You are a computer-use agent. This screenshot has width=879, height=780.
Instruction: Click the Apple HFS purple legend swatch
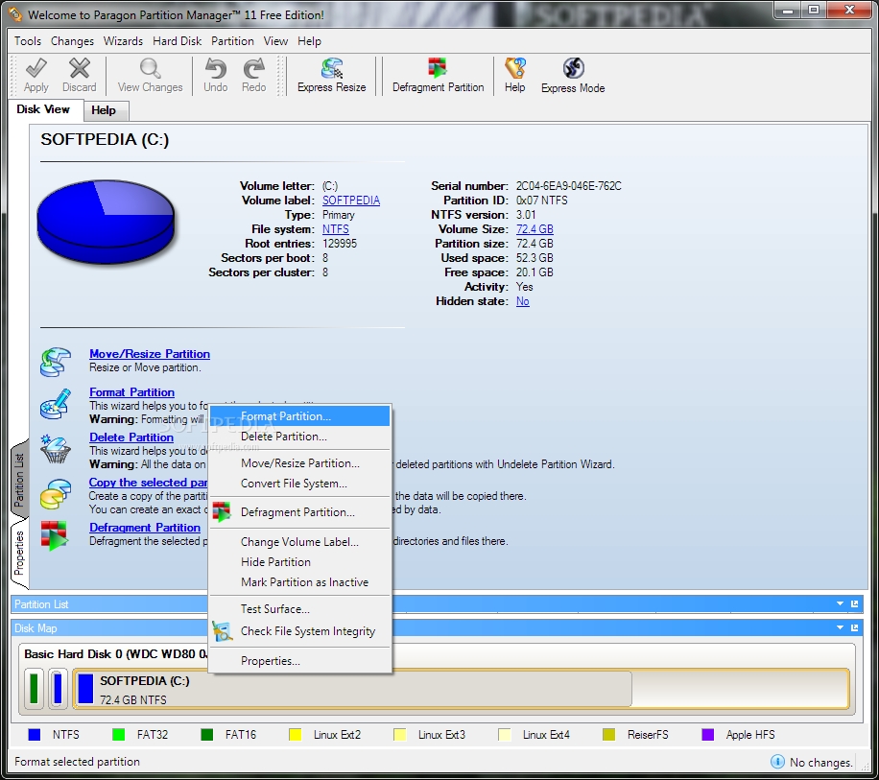pos(707,735)
